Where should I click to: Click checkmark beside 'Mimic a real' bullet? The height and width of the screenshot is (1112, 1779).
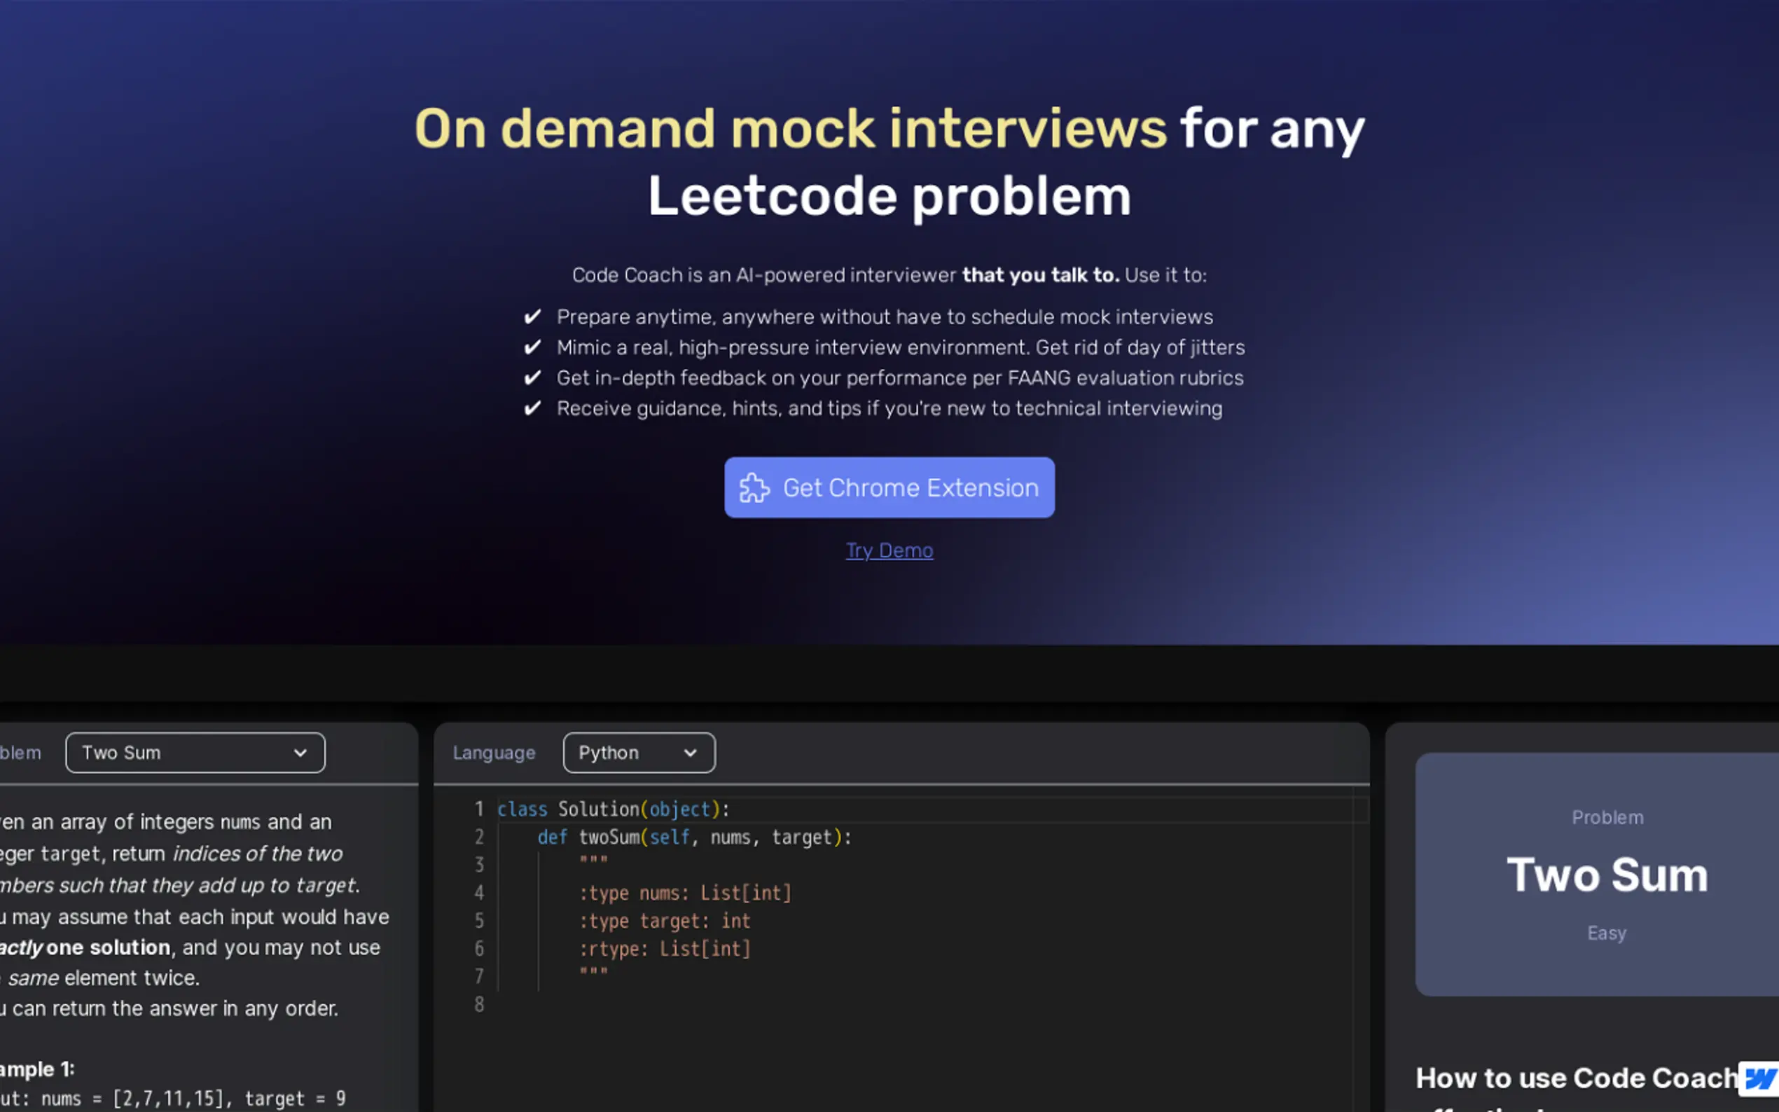pos(532,347)
